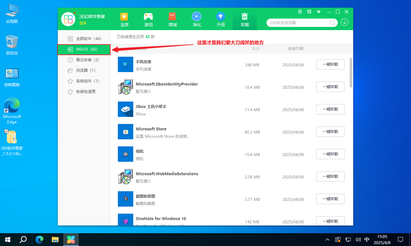The height and width of the screenshot is (246, 411).
Task: Select 全部软件 (44) in sidebar
Action: 84,39
